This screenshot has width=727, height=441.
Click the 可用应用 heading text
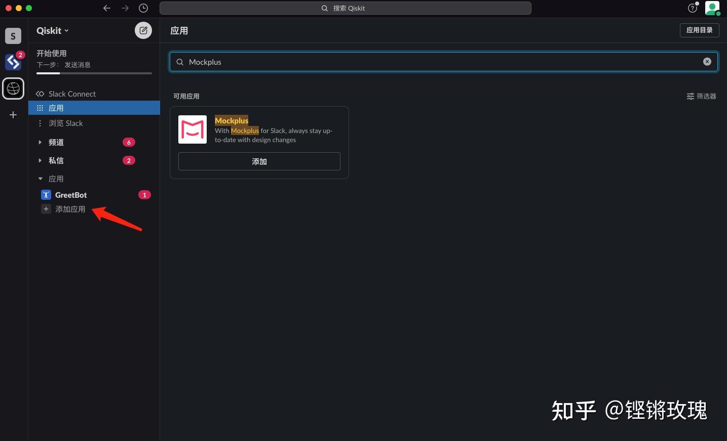pyautogui.click(x=186, y=96)
